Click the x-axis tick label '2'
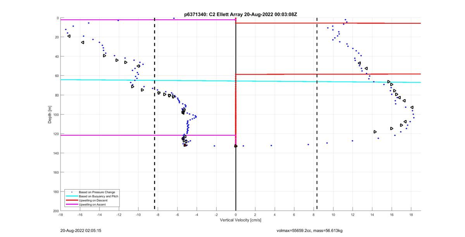 click(x=255, y=215)
